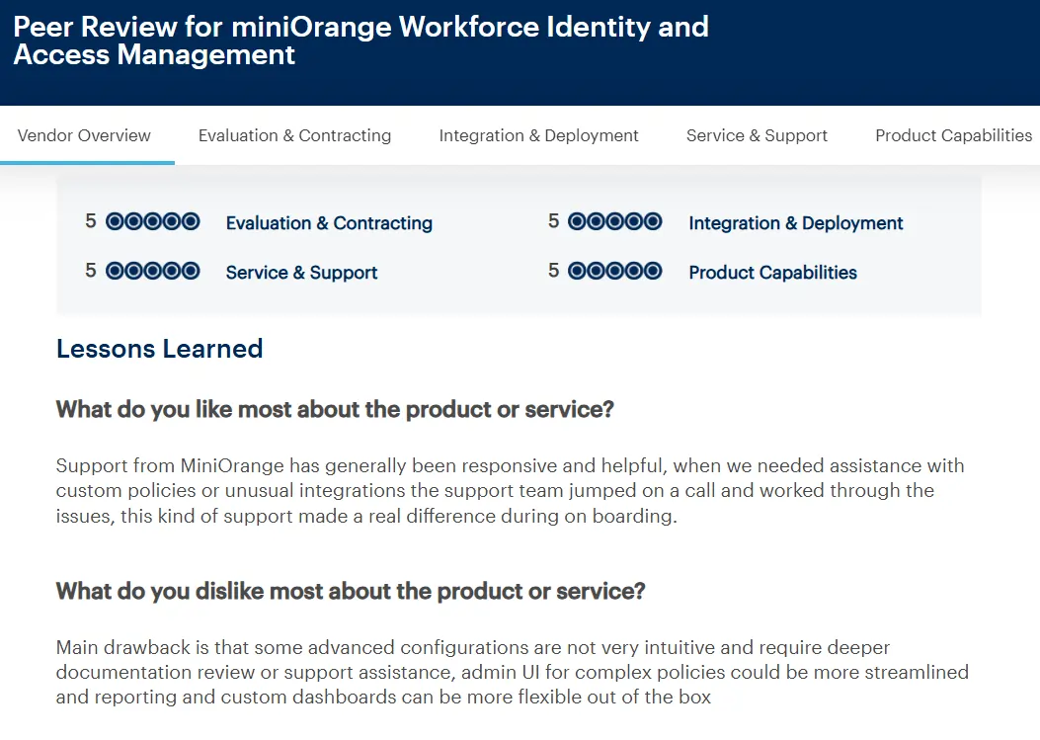Select the Service & Support tab
1040x740 pixels.
tap(757, 135)
